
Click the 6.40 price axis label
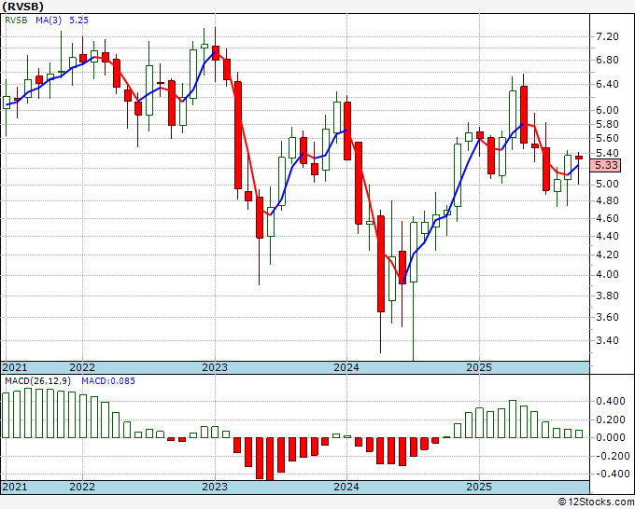click(607, 85)
